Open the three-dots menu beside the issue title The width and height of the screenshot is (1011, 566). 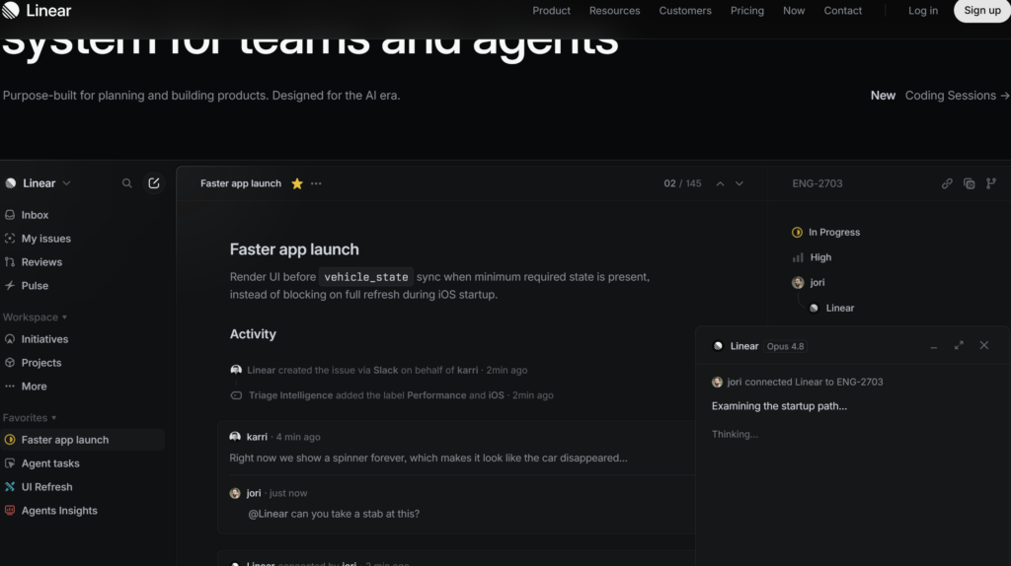pos(316,183)
